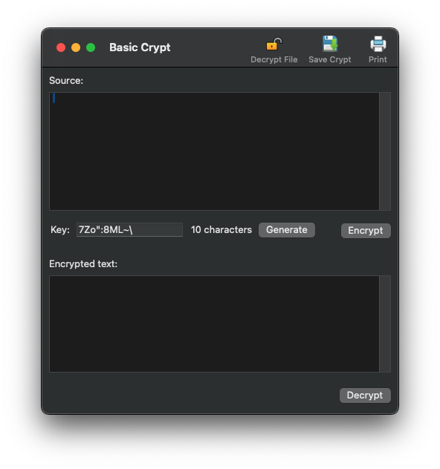Click the Save Crypt floppy disk icon

(330, 44)
